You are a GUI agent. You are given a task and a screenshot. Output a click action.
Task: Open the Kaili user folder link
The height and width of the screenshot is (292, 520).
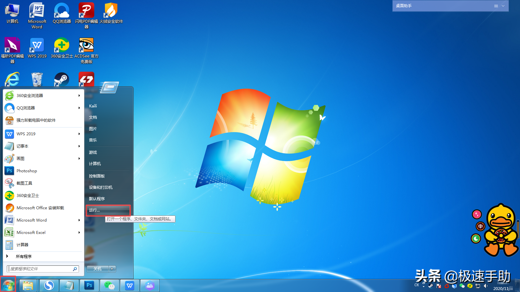click(108, 106)
